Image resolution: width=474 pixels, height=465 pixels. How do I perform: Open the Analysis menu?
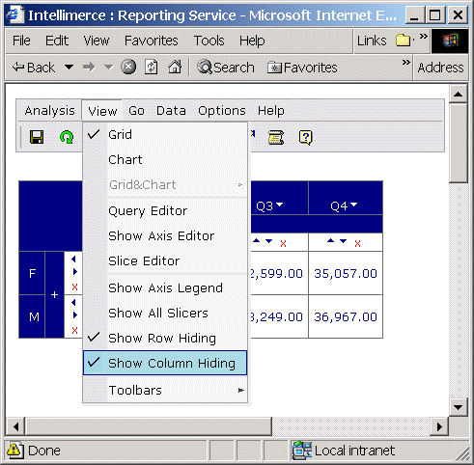[x=49, y=111]
